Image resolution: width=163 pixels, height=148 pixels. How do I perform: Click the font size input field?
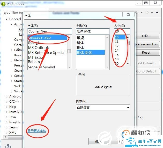coord(122,31)
